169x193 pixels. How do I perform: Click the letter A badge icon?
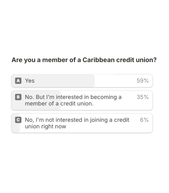[18, 81]
